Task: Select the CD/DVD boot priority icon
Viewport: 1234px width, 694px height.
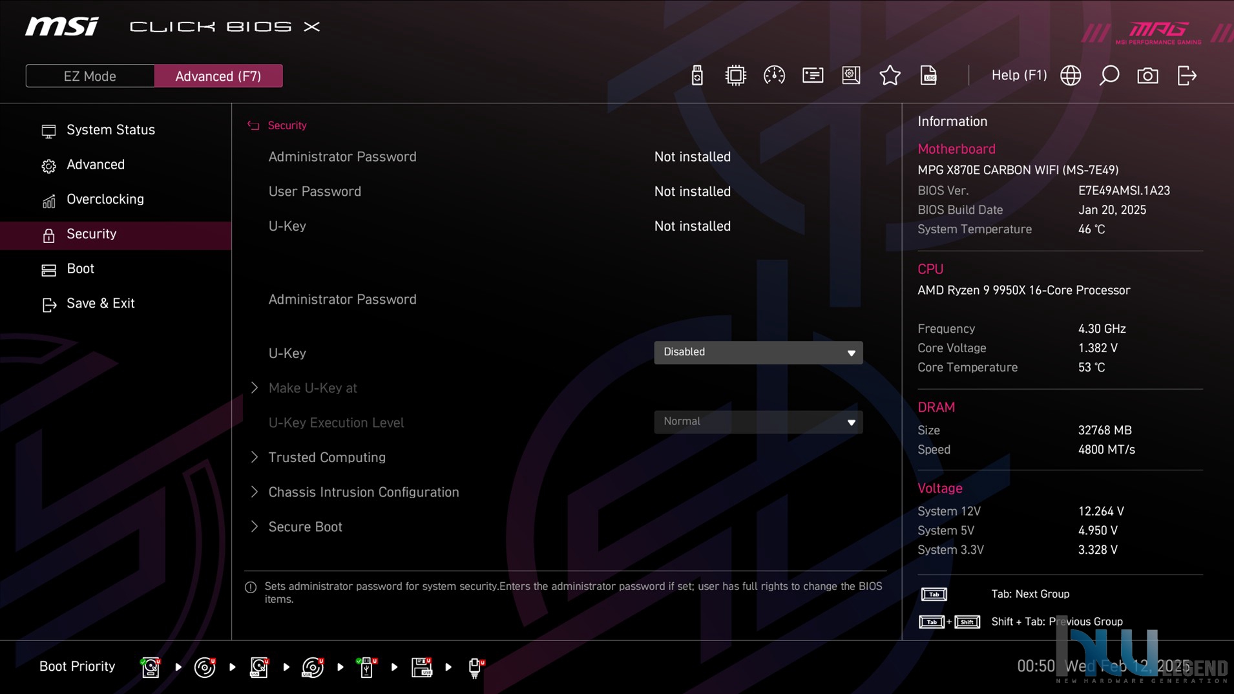Action: point(205,667)
